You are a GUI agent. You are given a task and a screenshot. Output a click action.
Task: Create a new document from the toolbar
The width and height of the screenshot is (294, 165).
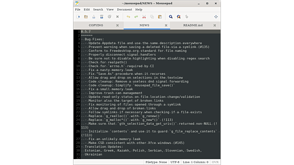click(78, 17)
